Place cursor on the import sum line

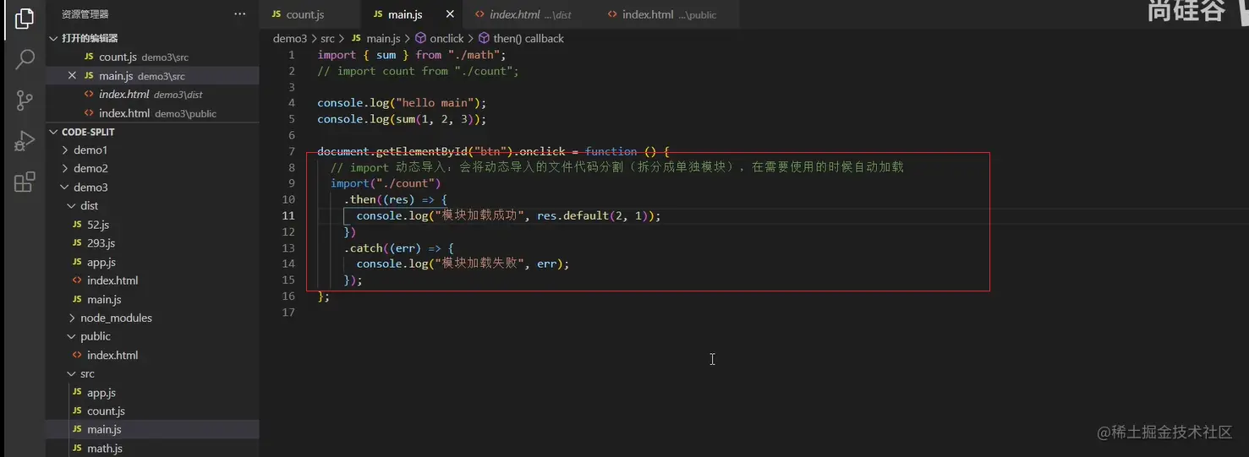411,55
